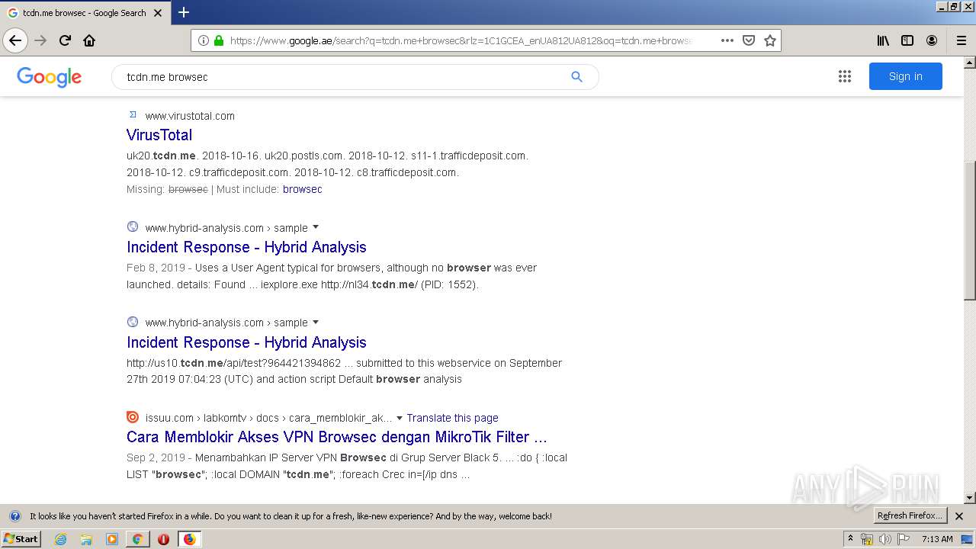Switch to Firefox taskbar button
Image resolution: width=976 pixels, height=549 pixels.
[189, 539]
